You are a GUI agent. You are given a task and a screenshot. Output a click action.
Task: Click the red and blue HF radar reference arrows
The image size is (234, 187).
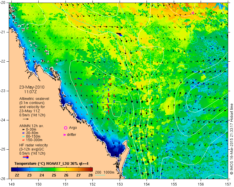click(x=26, y=157)
